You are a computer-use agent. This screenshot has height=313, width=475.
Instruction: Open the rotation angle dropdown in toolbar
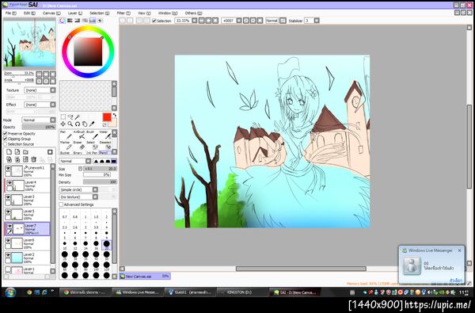coord(239,21)
